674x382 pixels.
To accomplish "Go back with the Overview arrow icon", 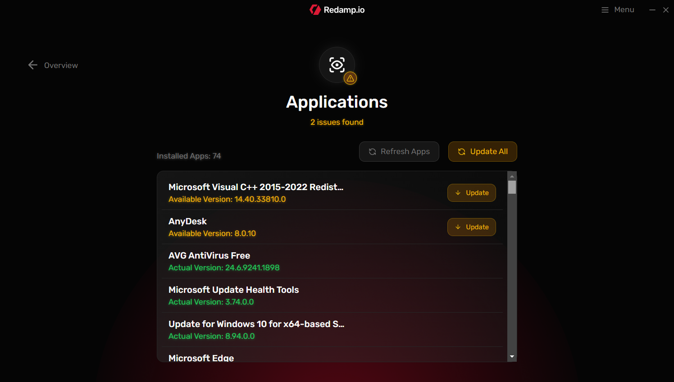I will pyautogui.click(x=33, y=65).
